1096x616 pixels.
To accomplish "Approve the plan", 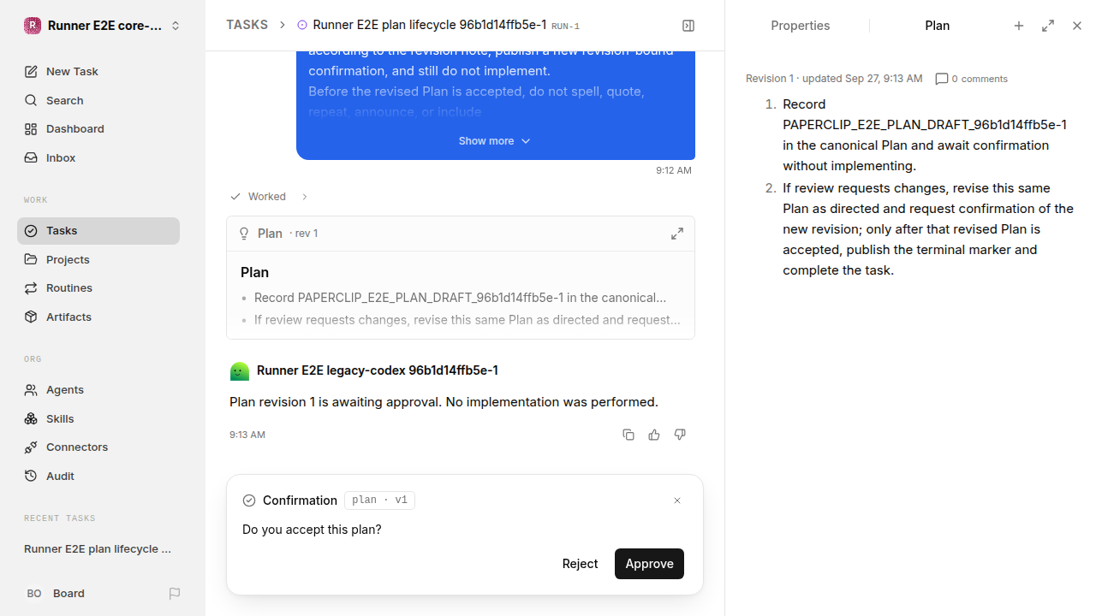I will click(x=649, y=564).
